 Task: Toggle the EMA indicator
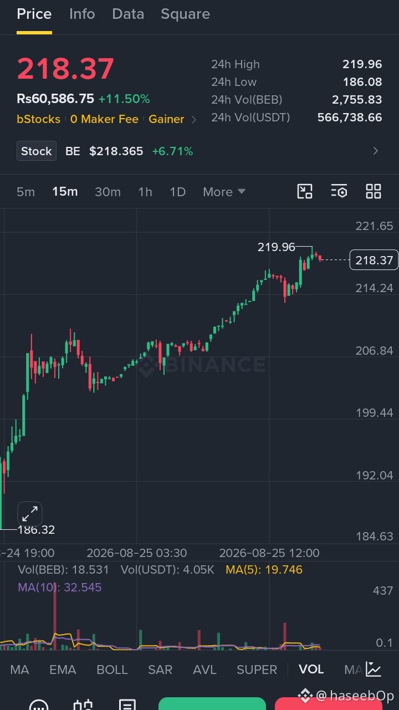[x=63, y=670]
